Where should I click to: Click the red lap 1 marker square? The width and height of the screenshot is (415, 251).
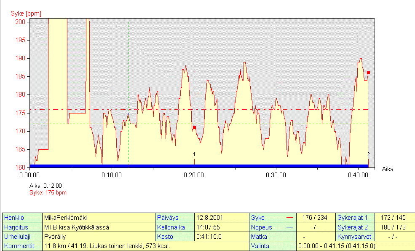[194, 127]
